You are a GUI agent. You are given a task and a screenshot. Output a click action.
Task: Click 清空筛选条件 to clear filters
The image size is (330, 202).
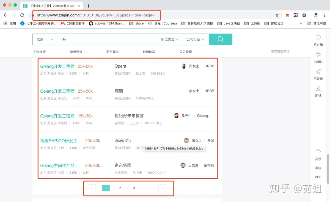pyautogui.click(x=280, y=52)
